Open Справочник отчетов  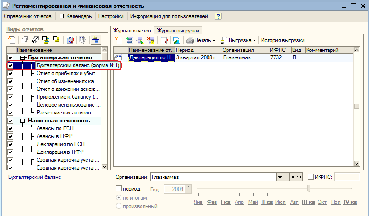coord(27,16)
